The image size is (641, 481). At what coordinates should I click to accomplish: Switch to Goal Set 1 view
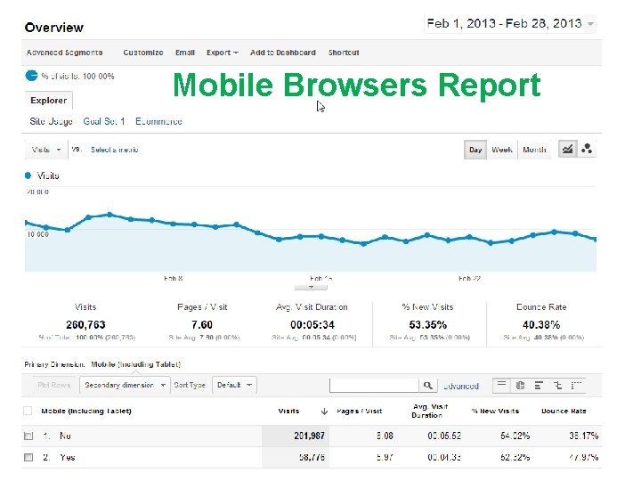pos(104,121)
